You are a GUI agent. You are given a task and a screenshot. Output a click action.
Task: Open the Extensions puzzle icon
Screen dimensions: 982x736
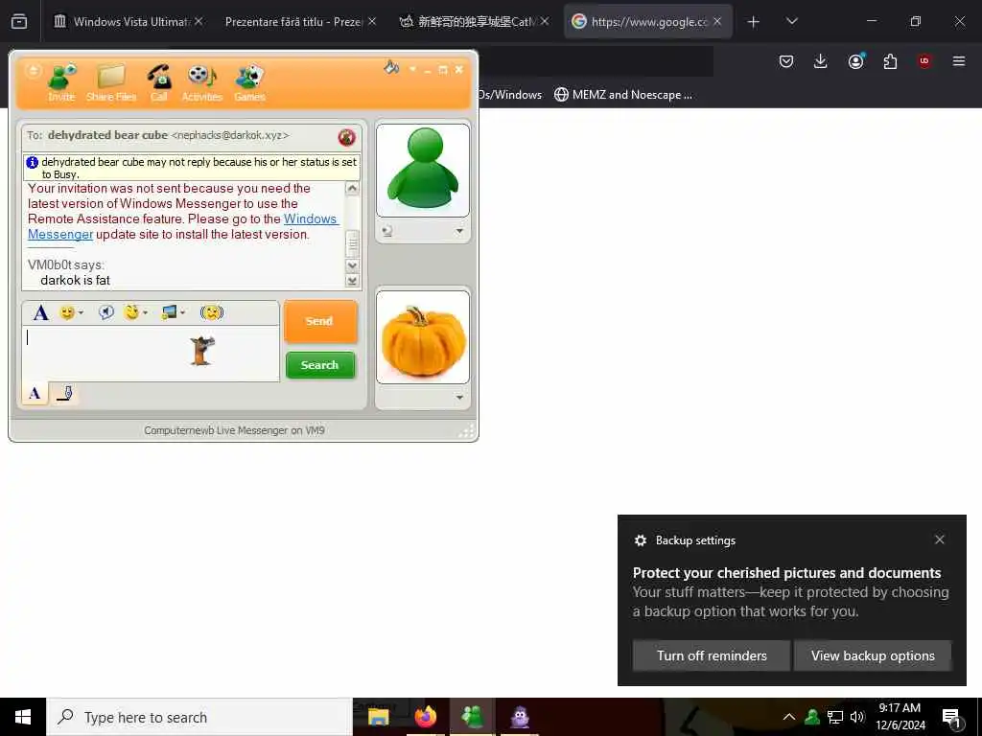point(890,61)
